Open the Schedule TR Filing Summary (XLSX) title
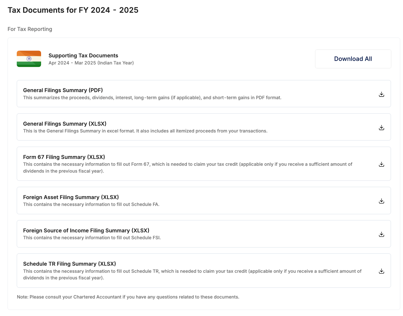 (70, 264)
